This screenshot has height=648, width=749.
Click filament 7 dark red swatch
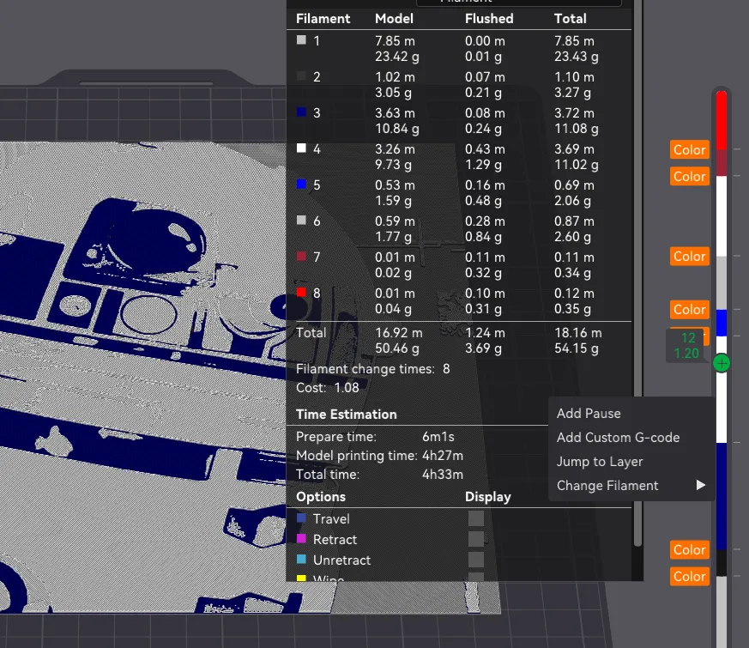pos(301,256)
